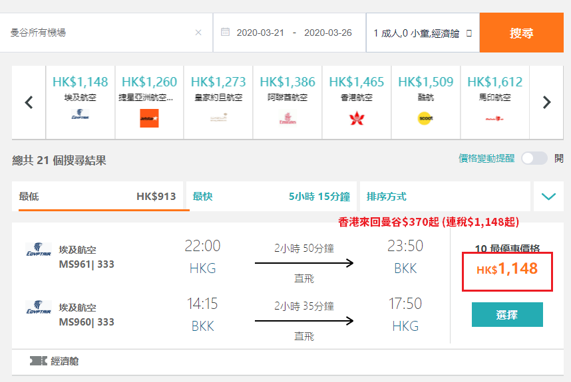
Task: Click the HK$1,148 best price amount
Action: click(x=507, y=269)
